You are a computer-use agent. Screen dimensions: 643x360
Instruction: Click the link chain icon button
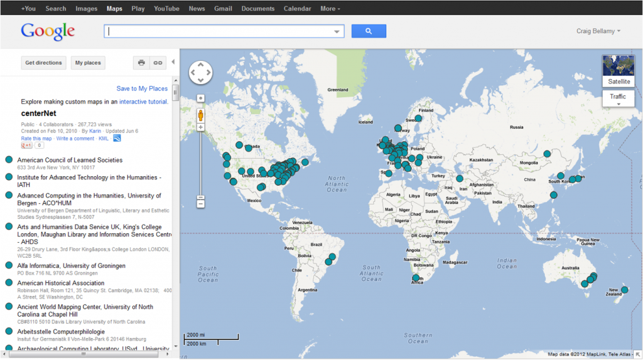pos(158,63)
